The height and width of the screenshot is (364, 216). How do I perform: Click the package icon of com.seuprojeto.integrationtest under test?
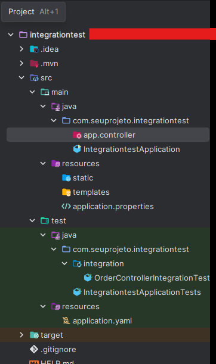(x=66, y=250)
